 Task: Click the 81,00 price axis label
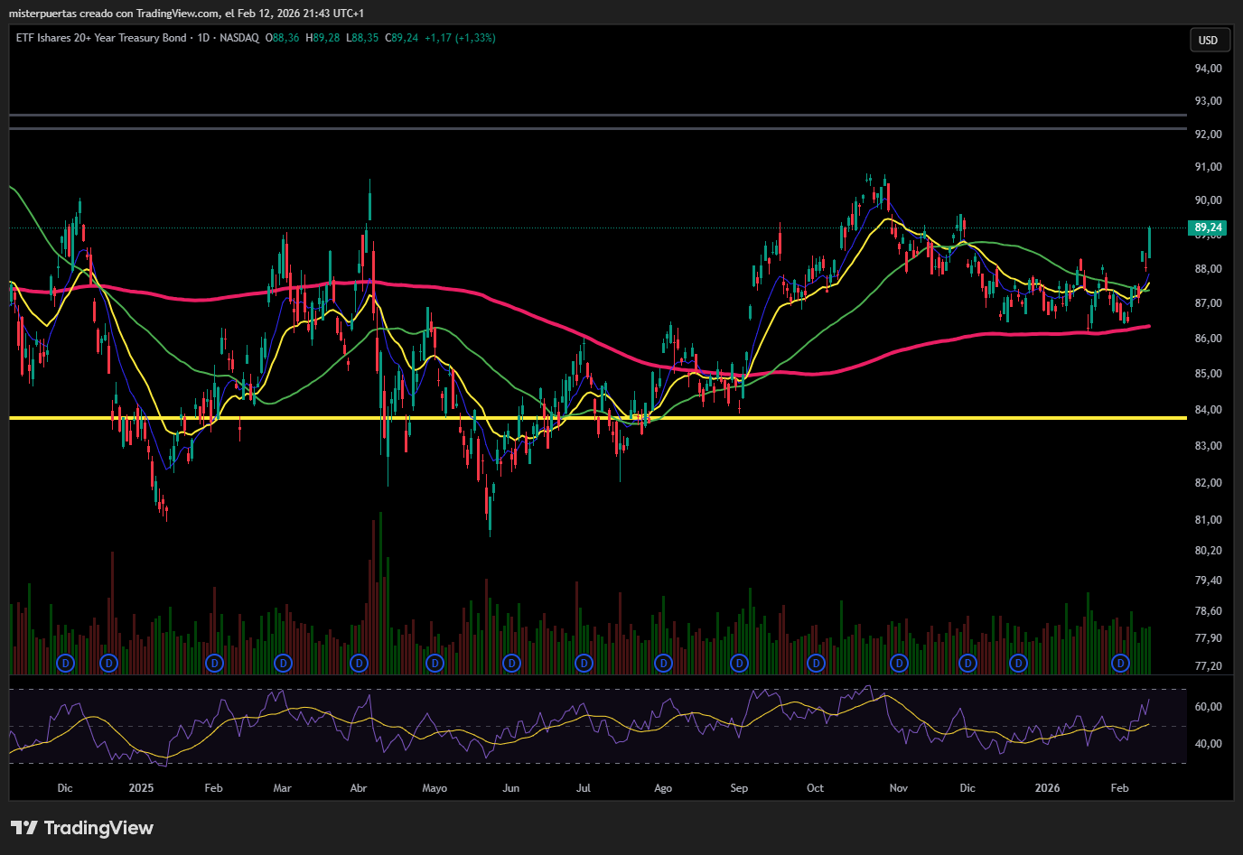(1208, 519)
